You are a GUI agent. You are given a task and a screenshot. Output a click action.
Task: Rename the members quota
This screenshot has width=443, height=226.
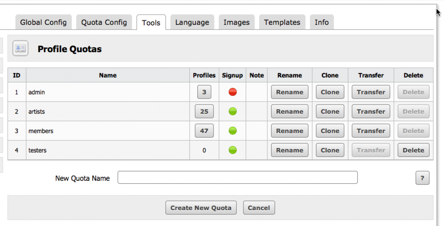tap(289, 131)
